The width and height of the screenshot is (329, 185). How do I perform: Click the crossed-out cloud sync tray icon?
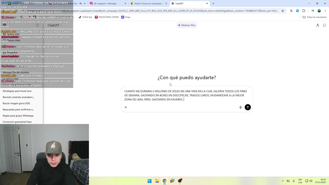coord(288,181)
